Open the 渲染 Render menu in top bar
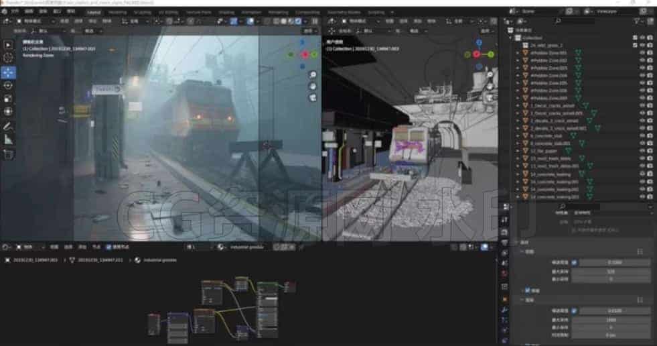657x346 pixels. pos(43,12)
